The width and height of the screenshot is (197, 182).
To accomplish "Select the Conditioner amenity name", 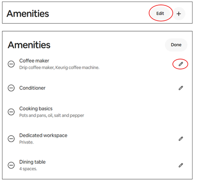I will tap(33, 88).
